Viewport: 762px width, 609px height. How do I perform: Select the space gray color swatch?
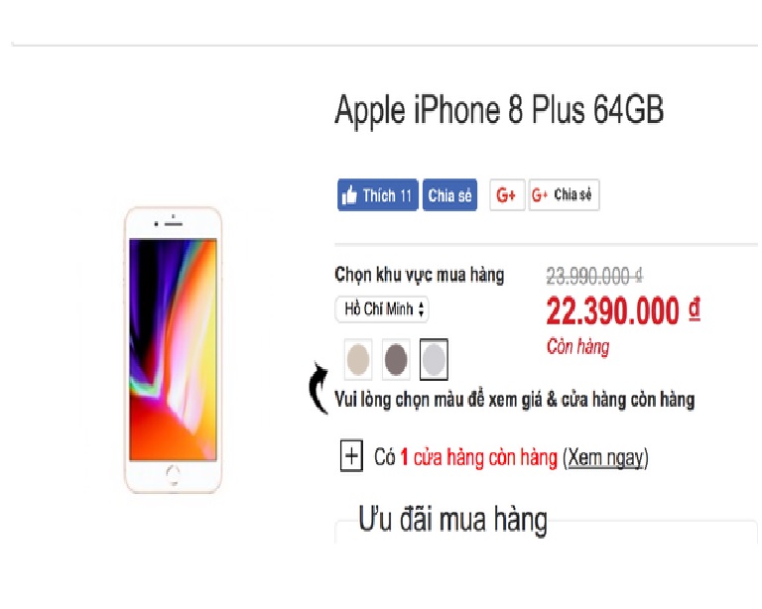pos(396,359)
